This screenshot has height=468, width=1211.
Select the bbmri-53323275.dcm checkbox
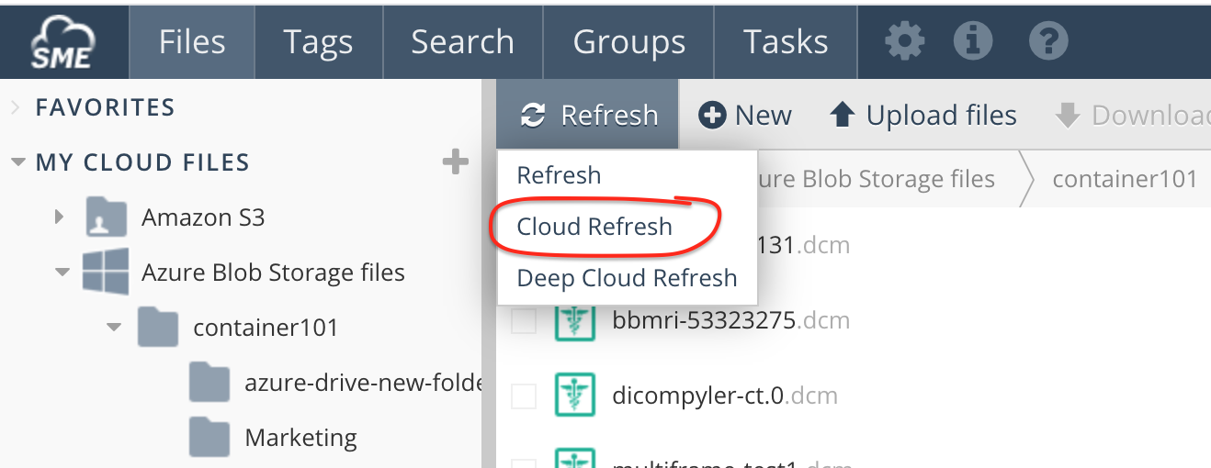click(524, 321)
